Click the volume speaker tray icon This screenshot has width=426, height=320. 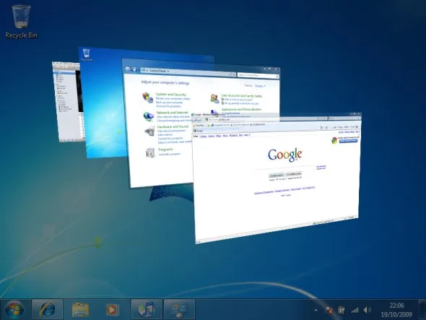pyautogui.click(x=367, y=310)
